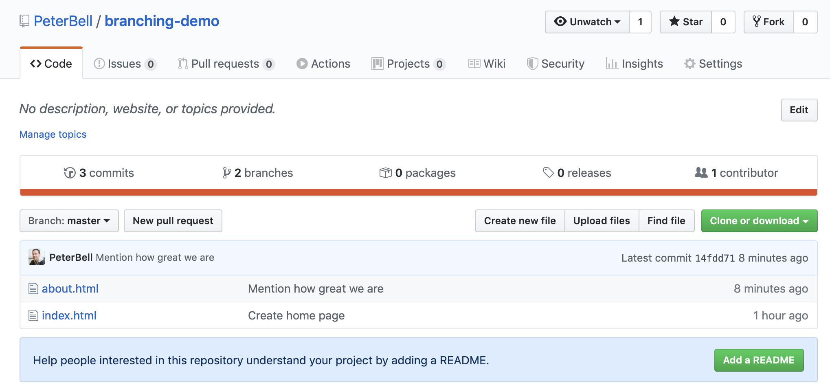Image resolution: width=830 pixels, height=392 pixels.
Task: View the 0 packages page
Action: click(417, 173)
